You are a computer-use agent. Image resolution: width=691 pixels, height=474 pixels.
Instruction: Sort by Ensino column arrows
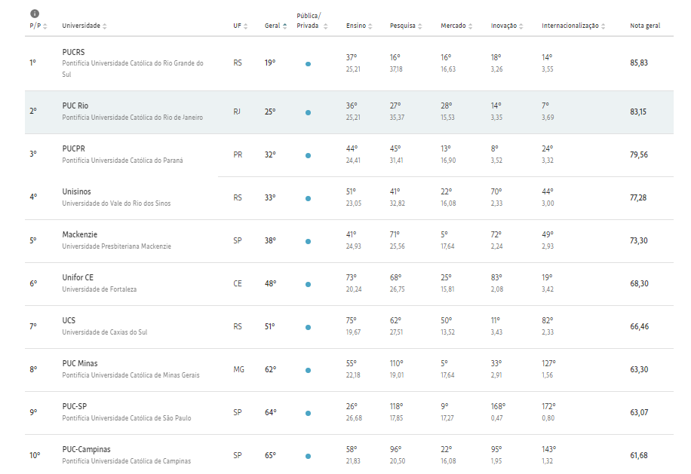[x=370, y=26]
